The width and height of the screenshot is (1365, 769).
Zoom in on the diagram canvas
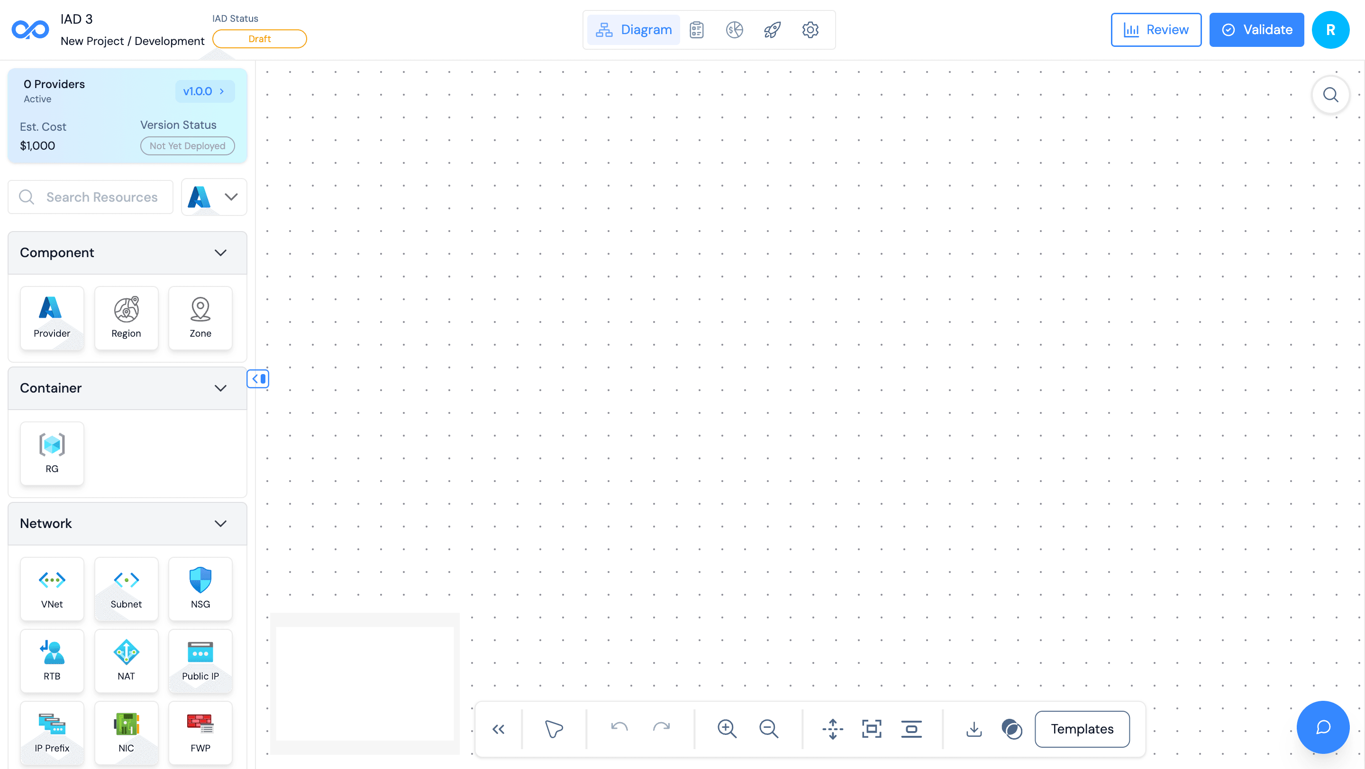(x=727, y=729)
